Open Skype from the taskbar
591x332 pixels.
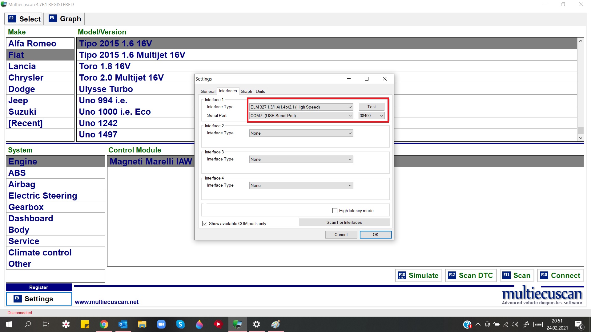point(180,324)
